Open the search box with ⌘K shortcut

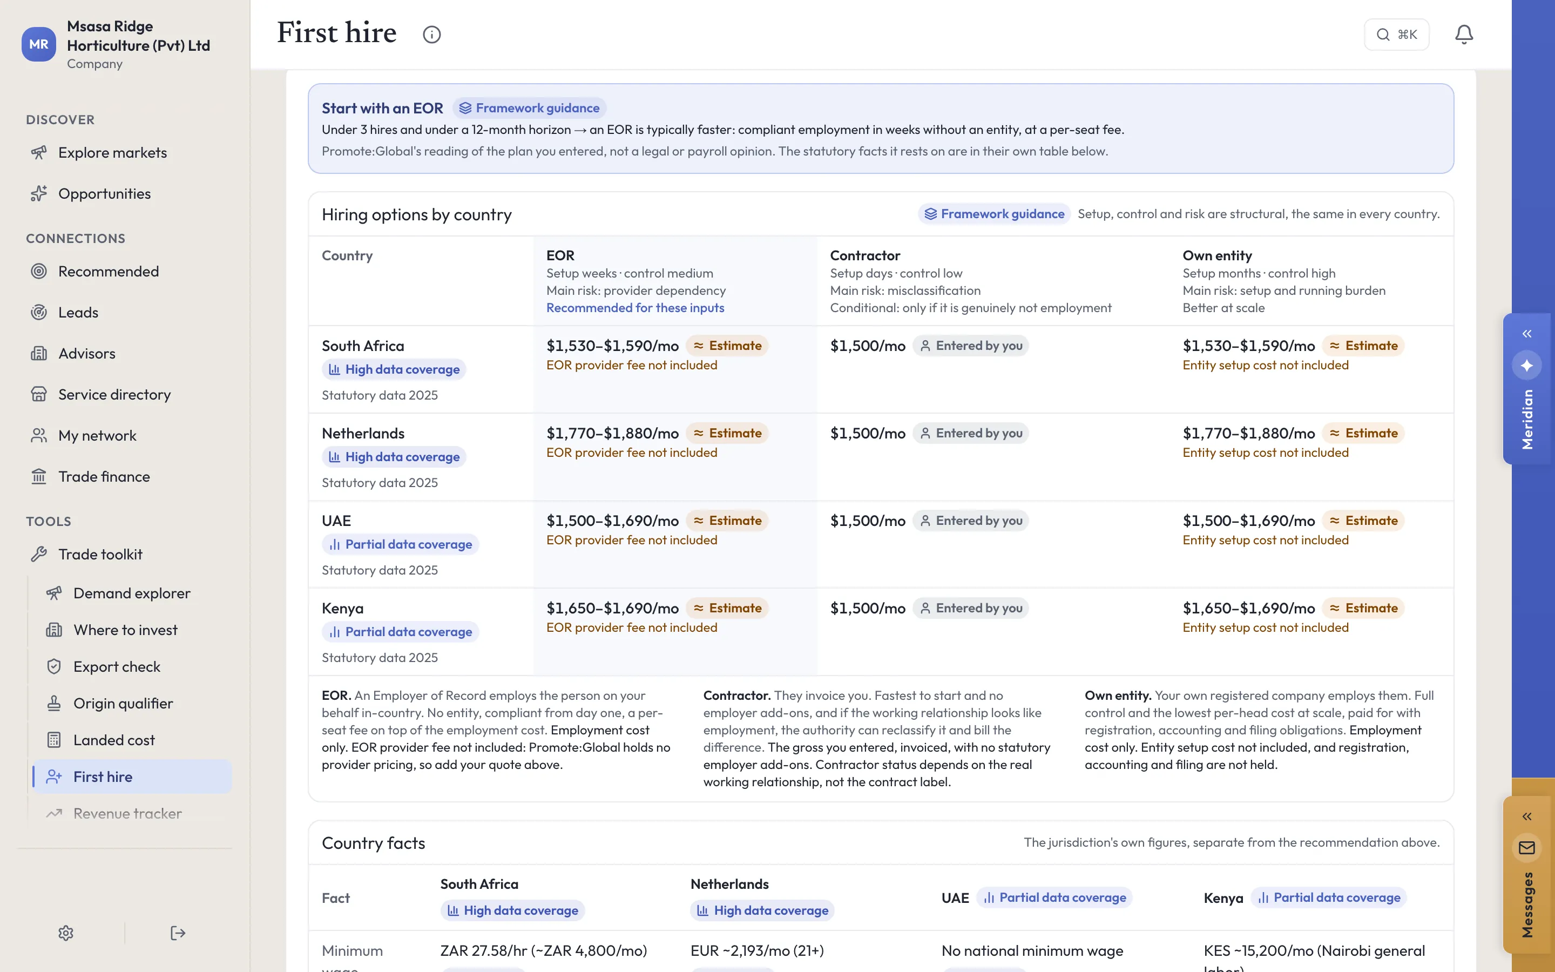pyautogui.click(x=1396, y=35)
